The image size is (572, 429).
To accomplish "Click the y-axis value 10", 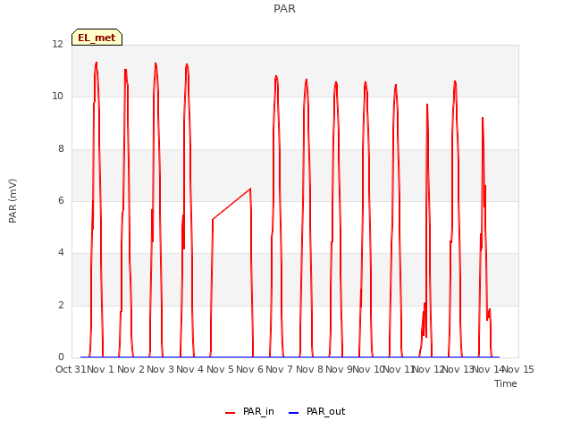I will pyautogui.click(x=57, y=97).
